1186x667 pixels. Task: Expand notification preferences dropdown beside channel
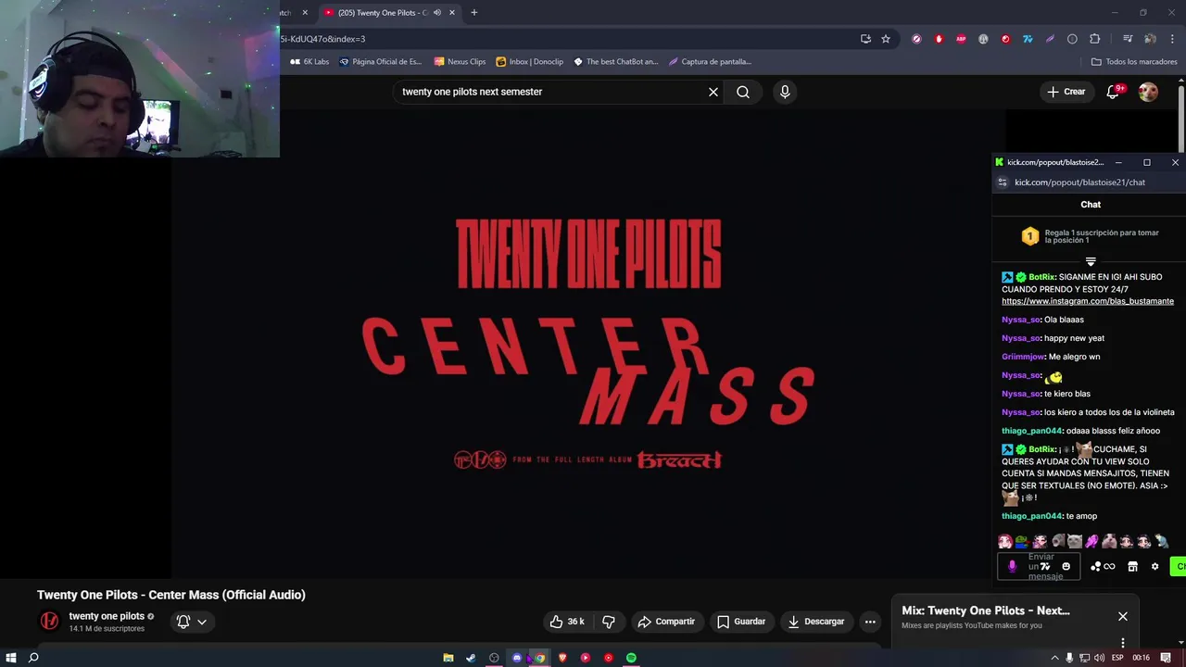[202, 622]
